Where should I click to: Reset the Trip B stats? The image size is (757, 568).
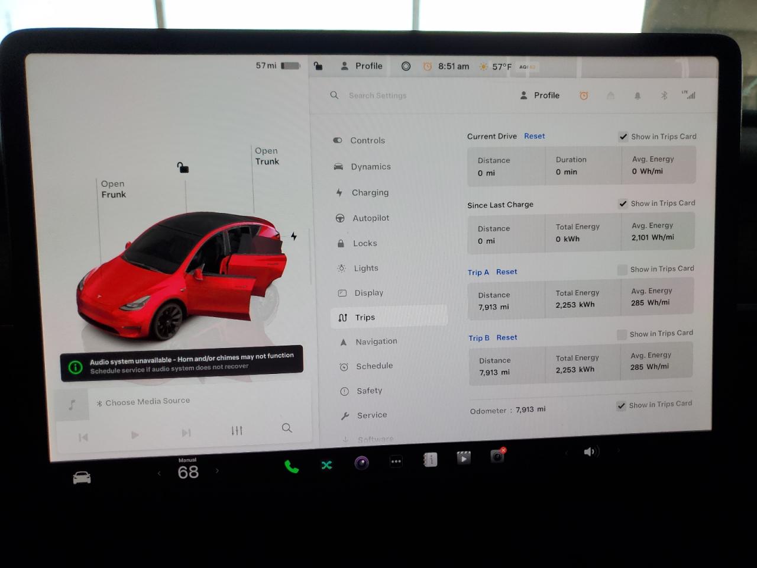[x=507, y=337]
